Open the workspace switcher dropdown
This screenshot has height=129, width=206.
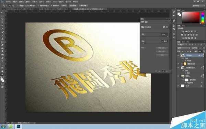point(198,6)
